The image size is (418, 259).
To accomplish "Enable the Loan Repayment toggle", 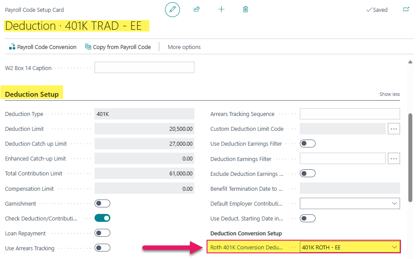I will pyautogui.click(x=102, y=233).
